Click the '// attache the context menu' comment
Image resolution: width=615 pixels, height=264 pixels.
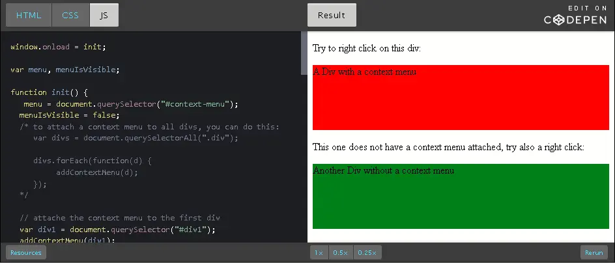pos(120,218)
